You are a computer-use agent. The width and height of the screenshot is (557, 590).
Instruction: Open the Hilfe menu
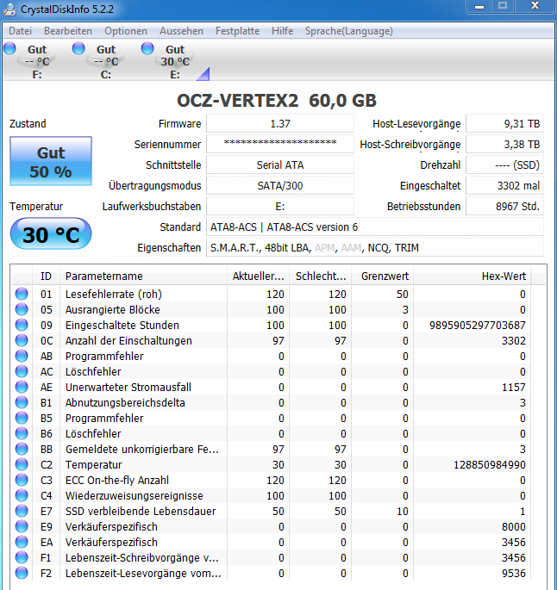tap(282, 31)
